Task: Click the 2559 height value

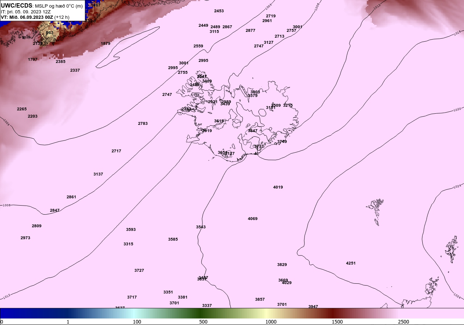Action: pyautogui.click(x=198, y=46)
